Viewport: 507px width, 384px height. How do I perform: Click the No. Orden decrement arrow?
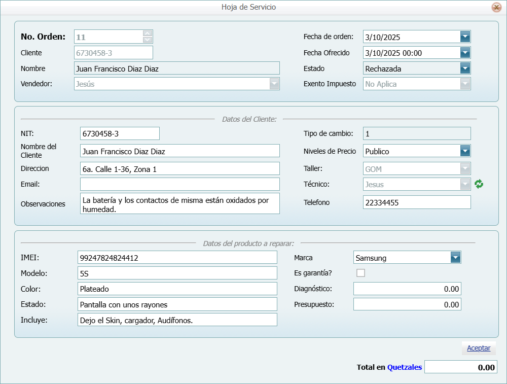(x=147, y=40)
